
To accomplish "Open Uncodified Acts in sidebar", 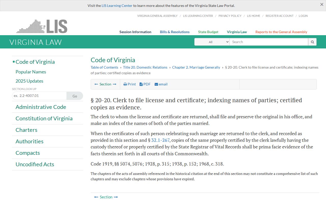I will pos(35,164).
